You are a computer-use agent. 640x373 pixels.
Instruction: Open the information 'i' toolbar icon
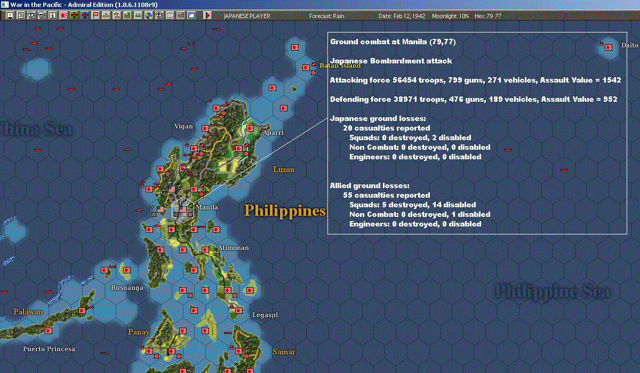(x=52, y=15)
